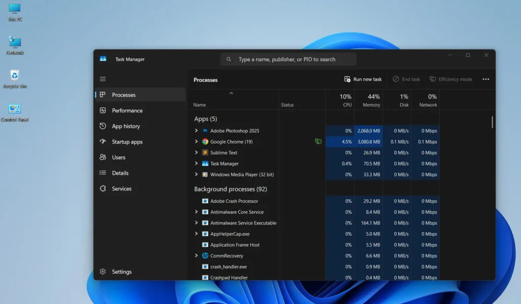Collapse the sidebar with the hamburger icon
Image resolution: width=521 pixels, height=304 pixels.
103,79
